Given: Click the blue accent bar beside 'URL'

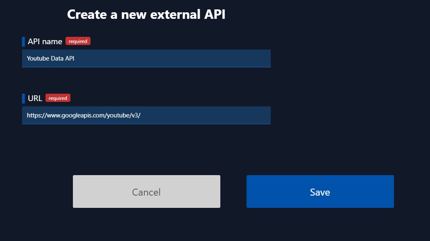Looking at the screenshot, I should 23,98.
